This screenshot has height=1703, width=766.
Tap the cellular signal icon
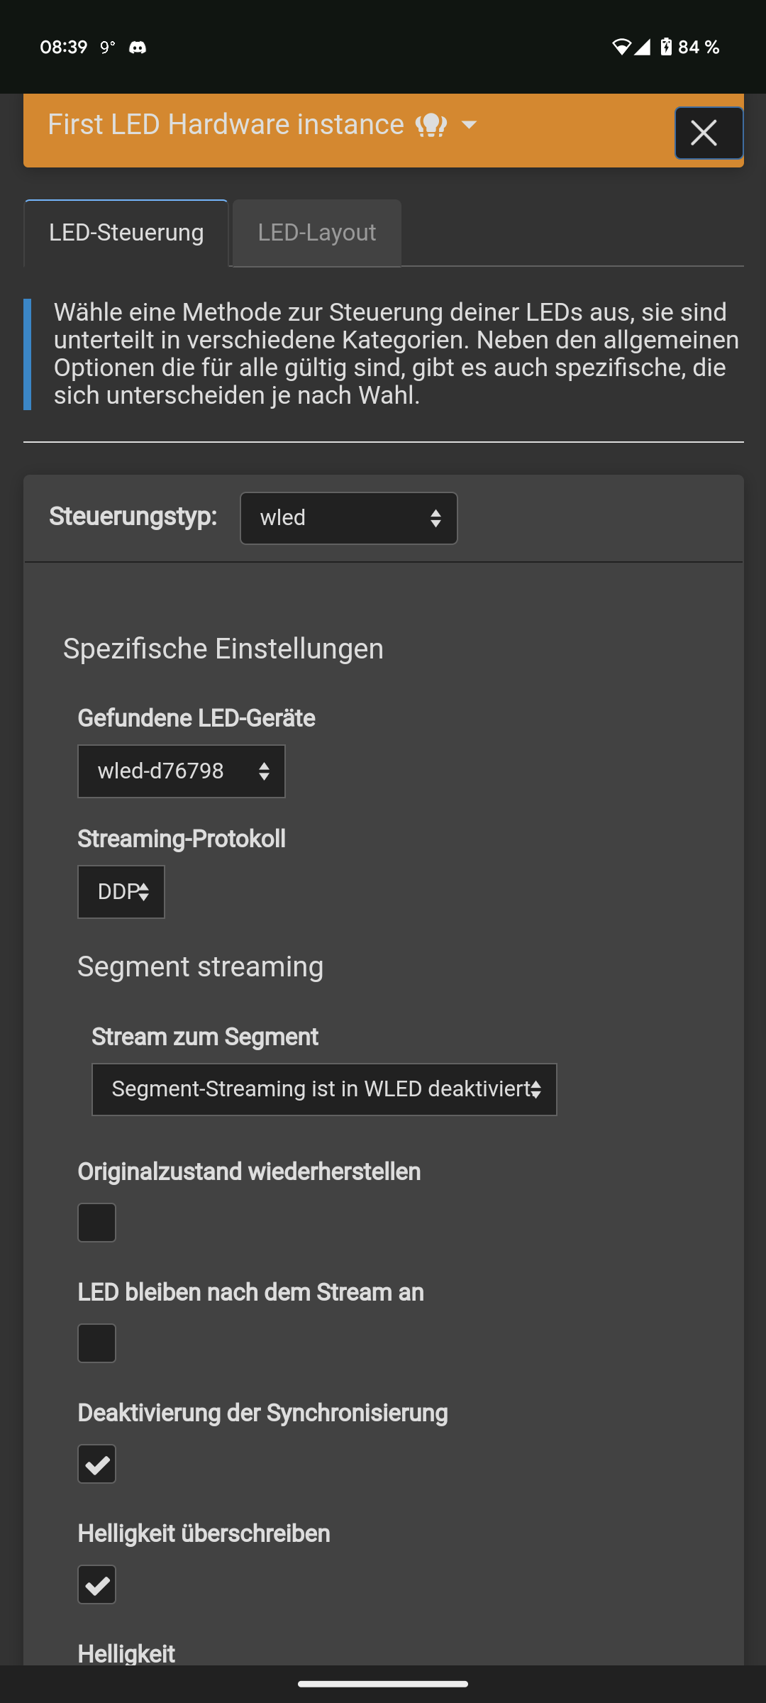[643, 48]
